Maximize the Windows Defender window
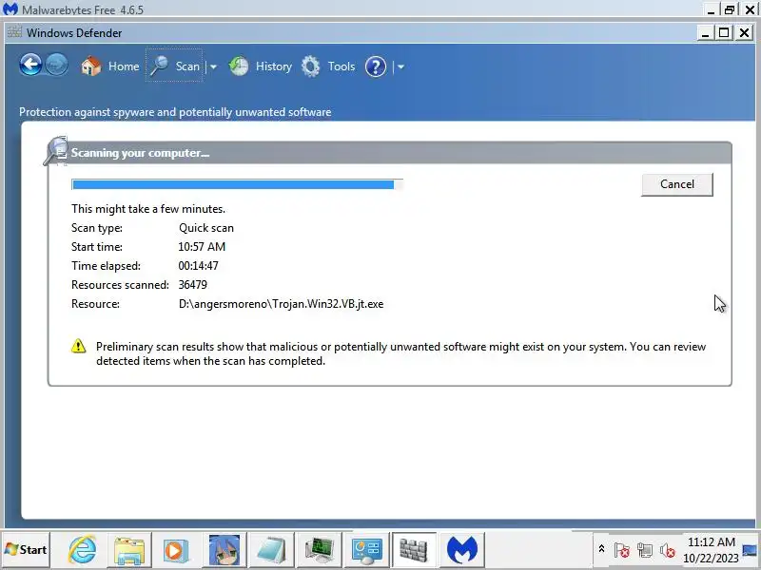Viewport: 761px width, 570px height. [724, 33]
